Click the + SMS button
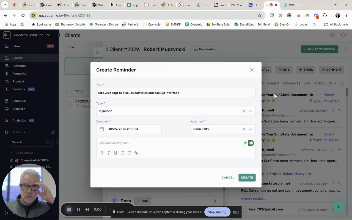Screen dimensions: 352x220 click(284, 70)
